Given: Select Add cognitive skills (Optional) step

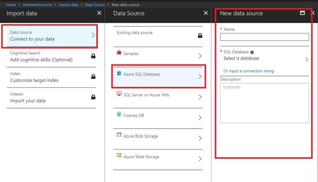Looking at the screenshot, I should [51, 57].
